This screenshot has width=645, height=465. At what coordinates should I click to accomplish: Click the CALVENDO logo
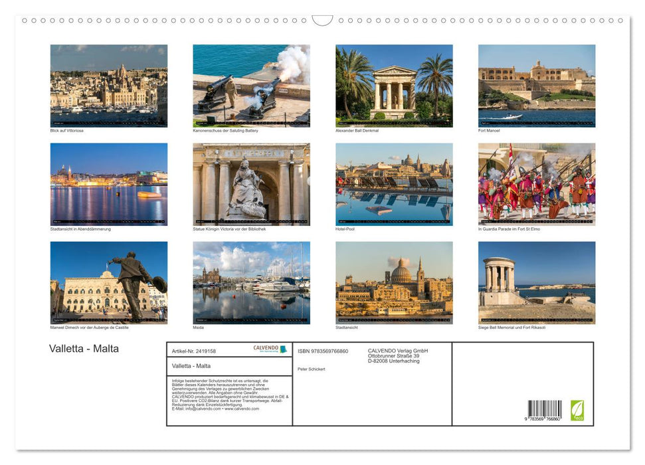[270, 349]
